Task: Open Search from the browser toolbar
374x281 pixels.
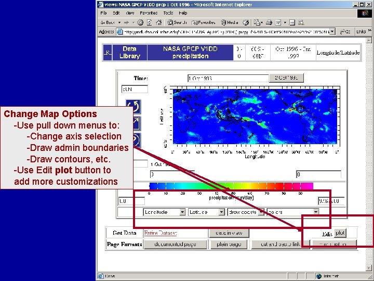Action: 177,22
